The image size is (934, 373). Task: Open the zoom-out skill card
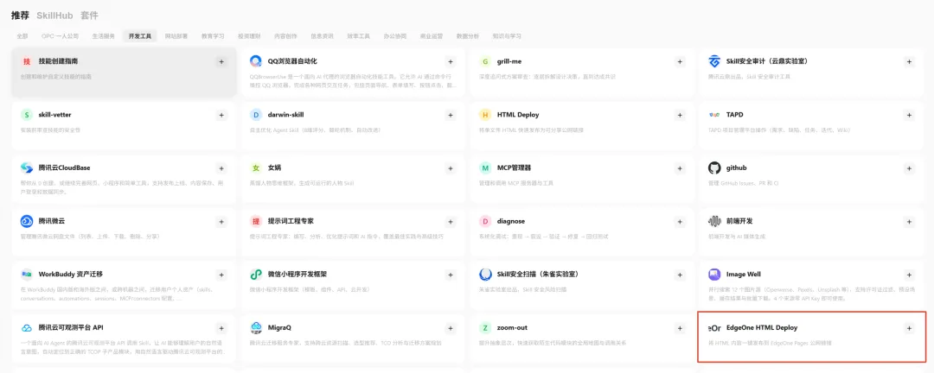(582, 338)
